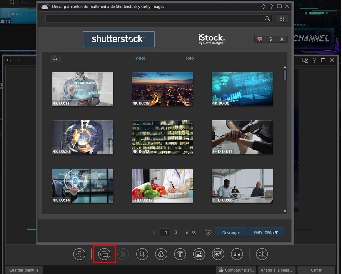
Task: Select the night city aerial video 4K 00:19
Action: click(x=162, y=89)
